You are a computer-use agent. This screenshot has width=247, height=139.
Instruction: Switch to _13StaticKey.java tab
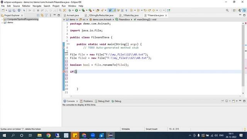pos(129,15)
